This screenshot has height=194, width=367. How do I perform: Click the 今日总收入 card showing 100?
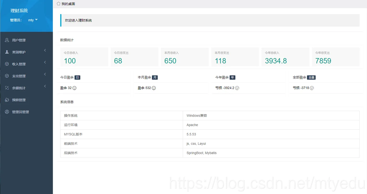(84, 57)
